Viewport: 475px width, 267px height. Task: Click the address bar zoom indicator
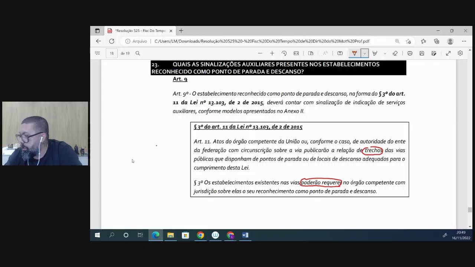point(397,41)
